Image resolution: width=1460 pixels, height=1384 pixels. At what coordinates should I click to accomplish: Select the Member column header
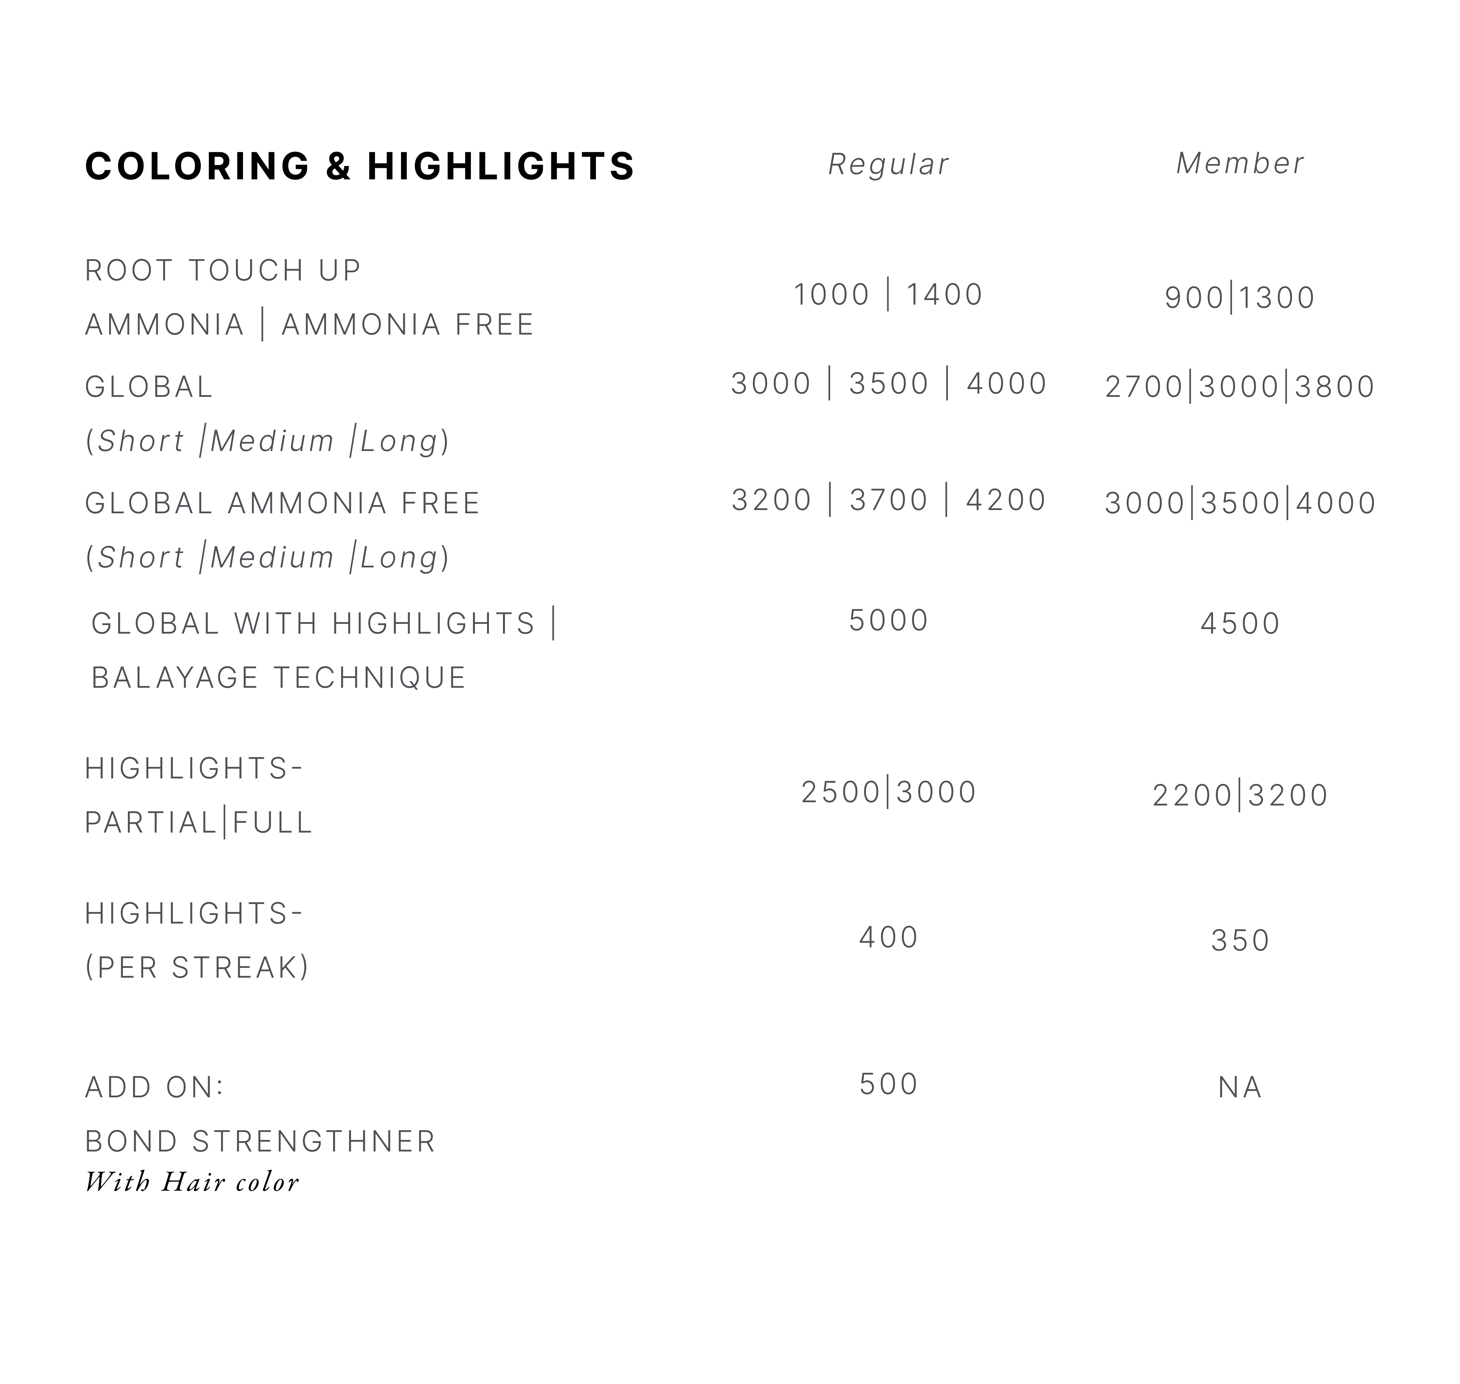[1240, 164]
